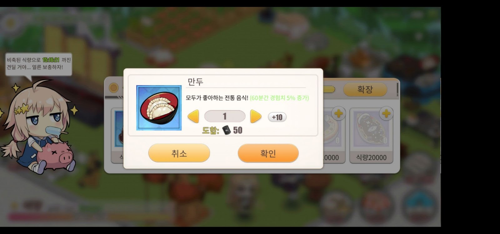Decrease quantity with the left arrow
The height and width of the screenshot is (234, 500).
pos(193,117)
